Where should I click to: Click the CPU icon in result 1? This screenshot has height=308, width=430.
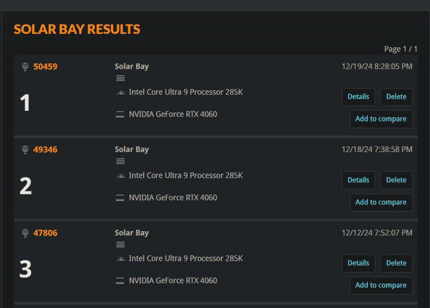[120, 92]
